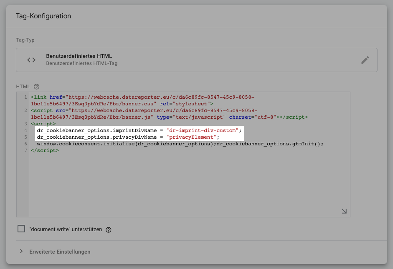Screen dimensions: 393x269
Task: Select the highlighted imprintDivName code line
Action: (x=138, y=130)
